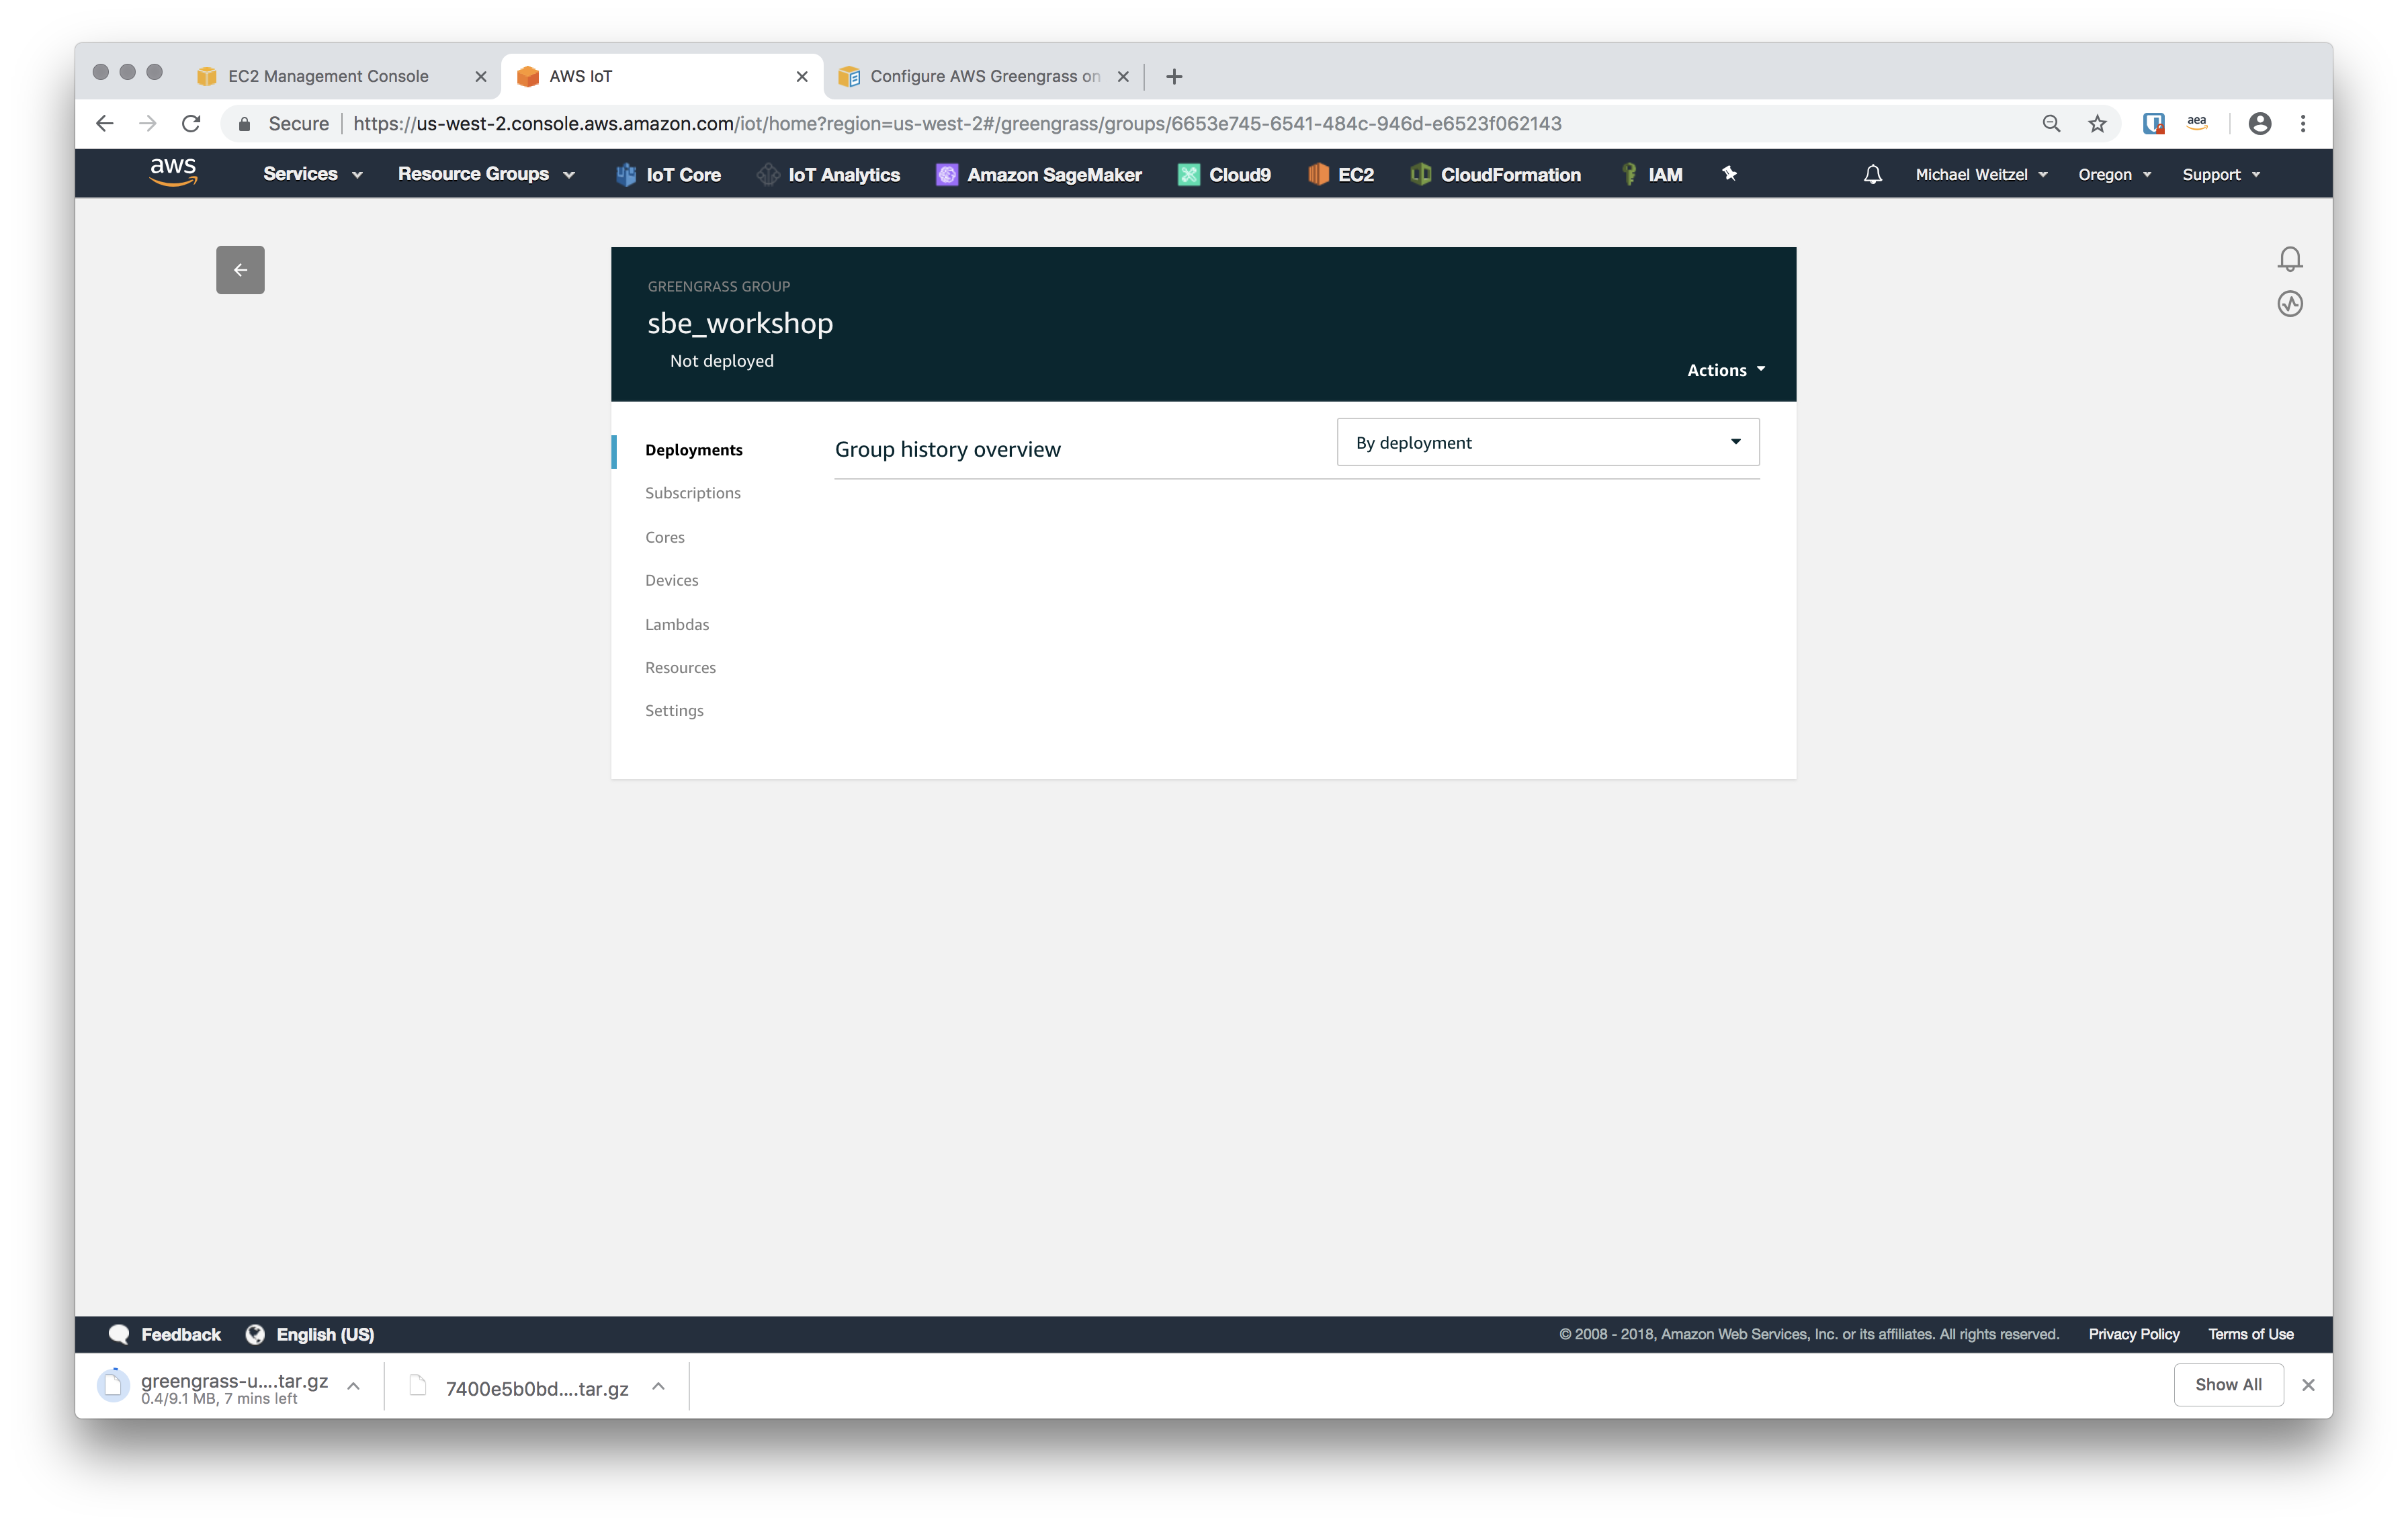Click the Not deployed status text
Screen dimensions: 2408x1526
pyautogui.click(x=721, y=361)
